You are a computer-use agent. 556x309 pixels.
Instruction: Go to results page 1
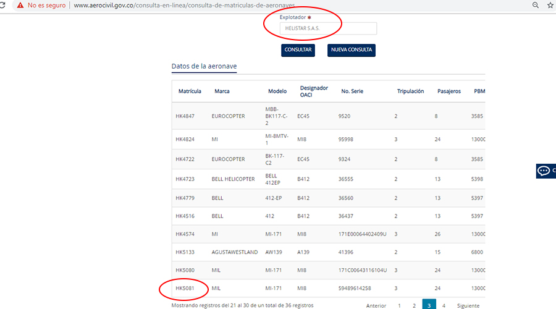399,305
